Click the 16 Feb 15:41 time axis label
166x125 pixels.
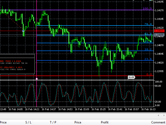point(115,109)
